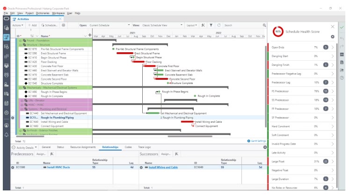Open the reports clipboard icon in sidebar
This screenshot has height=196, width=350.
tap(7, 103)
